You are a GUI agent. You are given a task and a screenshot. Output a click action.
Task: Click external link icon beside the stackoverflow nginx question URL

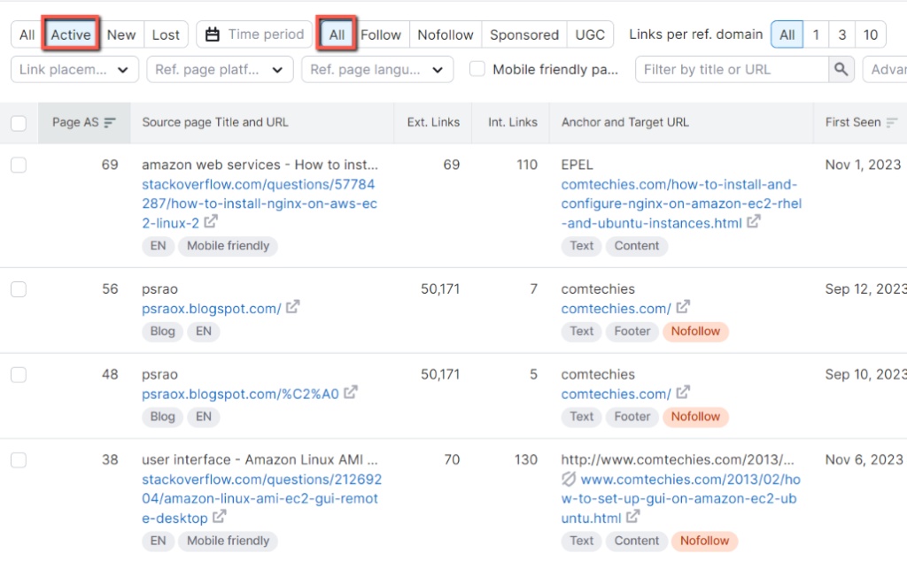(x=209, y=222)
